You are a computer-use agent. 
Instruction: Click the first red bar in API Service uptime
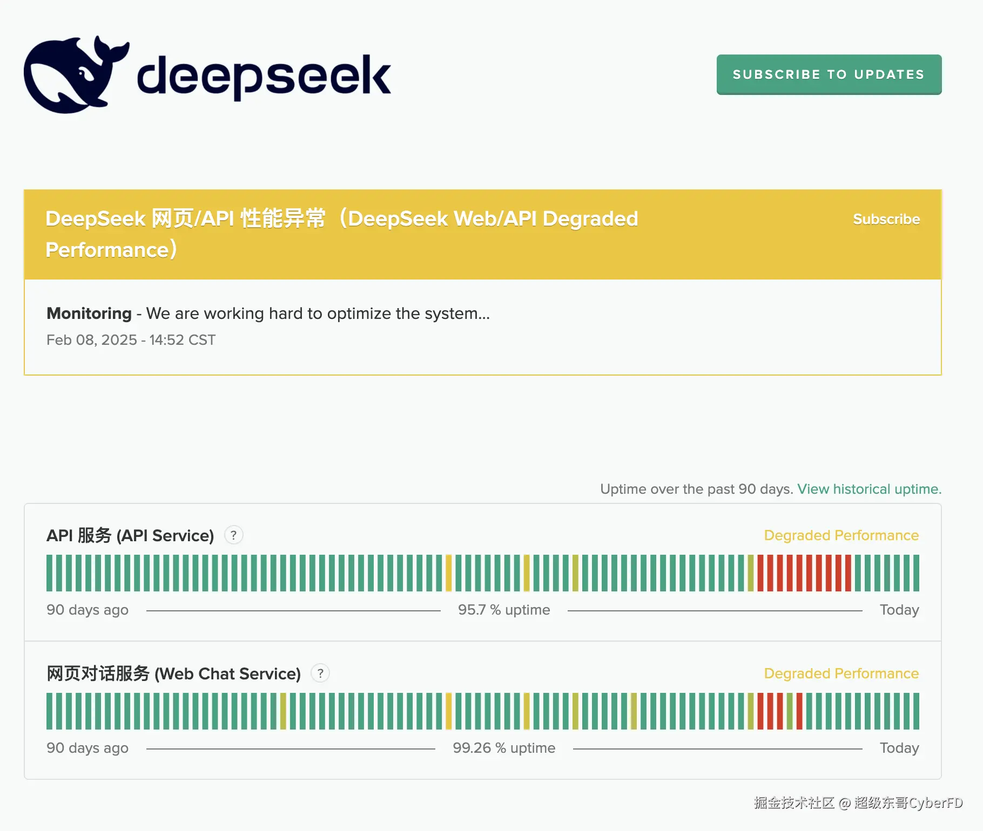pyautogui.click(x=760, y=573)
